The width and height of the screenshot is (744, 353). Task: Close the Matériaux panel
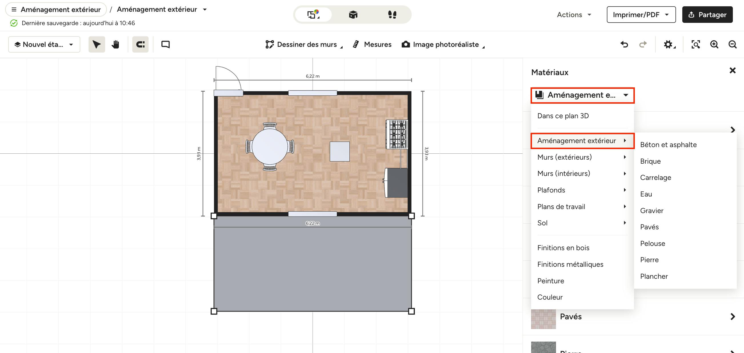[x=733, y=71]
